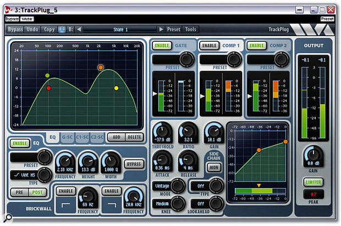The width and height of the screenshot is (341, 226).
Task: Click the compressor Gain knob
Action: [214, 132]
